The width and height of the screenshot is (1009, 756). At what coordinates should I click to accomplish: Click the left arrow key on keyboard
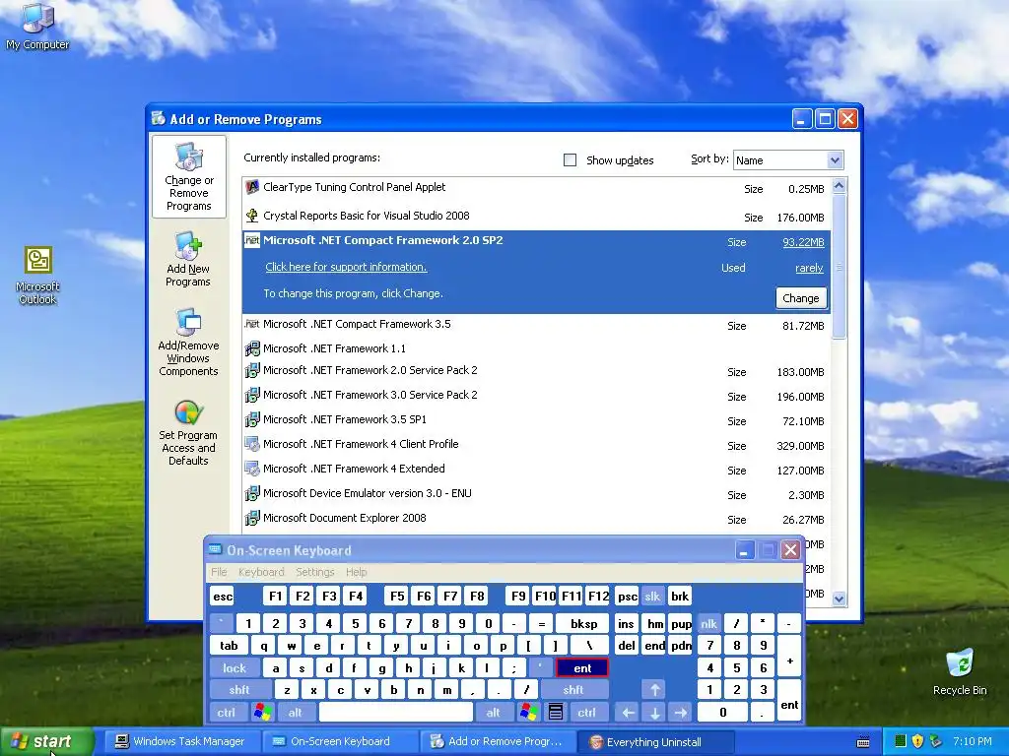pyautogui.click(x=628, y=713)
